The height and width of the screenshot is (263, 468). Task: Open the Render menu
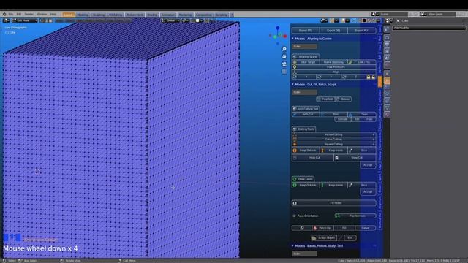(x=29, y=14)
